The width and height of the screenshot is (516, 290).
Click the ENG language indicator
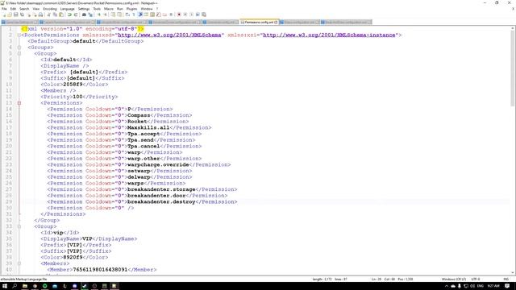point(481,286)
